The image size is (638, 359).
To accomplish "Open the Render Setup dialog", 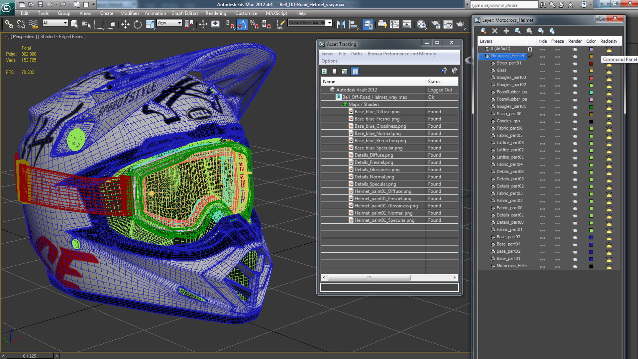I will (436, 24).
